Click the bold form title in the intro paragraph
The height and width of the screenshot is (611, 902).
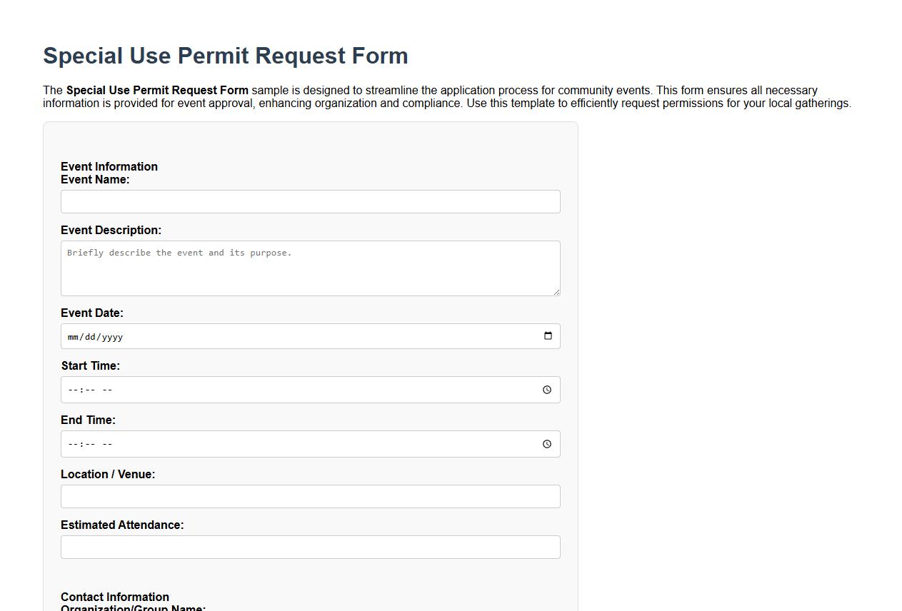pyautogui.click(x=157, y=90)
